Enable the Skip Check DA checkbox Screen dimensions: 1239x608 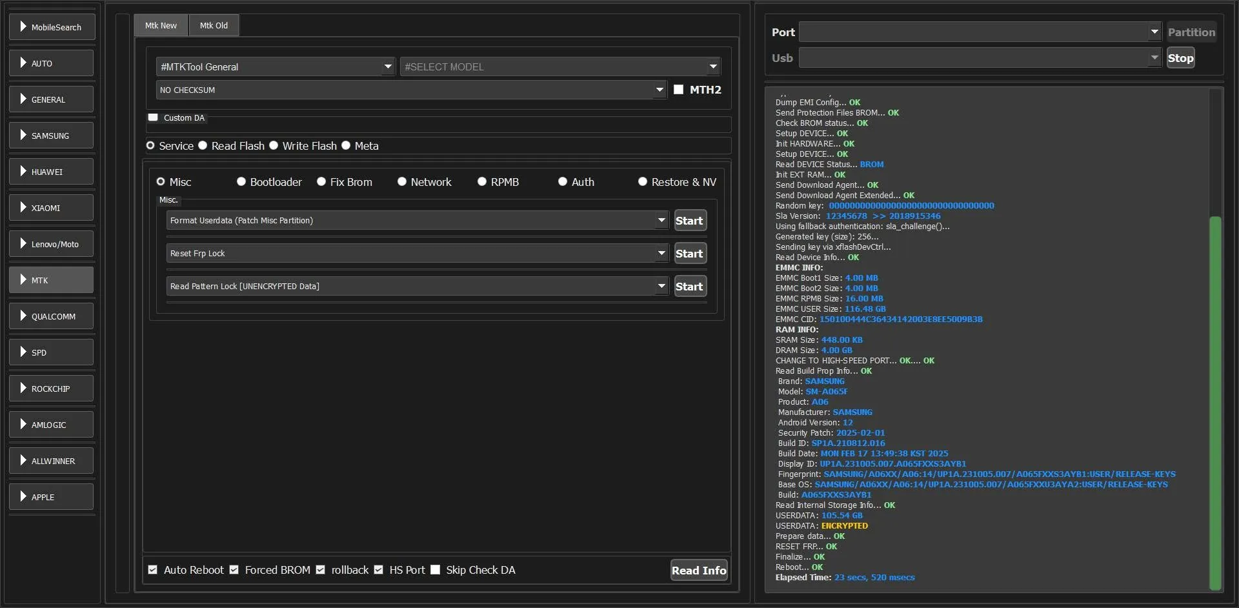[x=436, y=570]
